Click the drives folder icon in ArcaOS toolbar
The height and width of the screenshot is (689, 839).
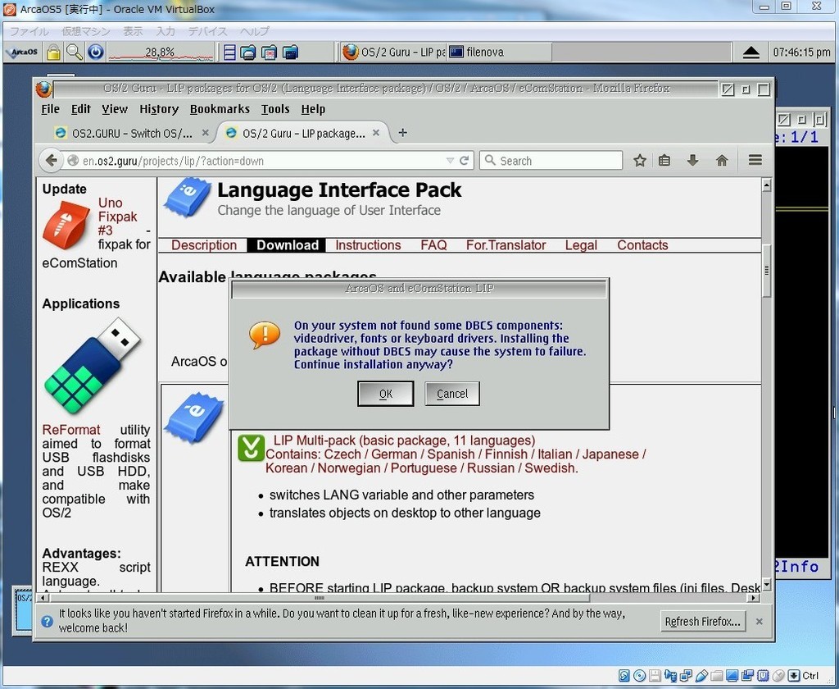pos(247,52)
